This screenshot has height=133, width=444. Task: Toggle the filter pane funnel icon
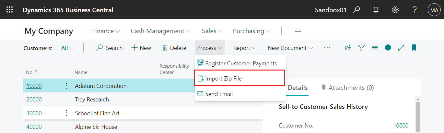tap(361, 48)
